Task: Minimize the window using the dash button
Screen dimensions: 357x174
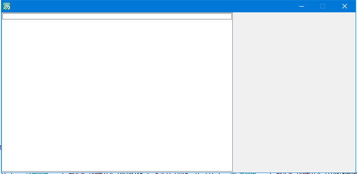Action: (x=302, y=6)
